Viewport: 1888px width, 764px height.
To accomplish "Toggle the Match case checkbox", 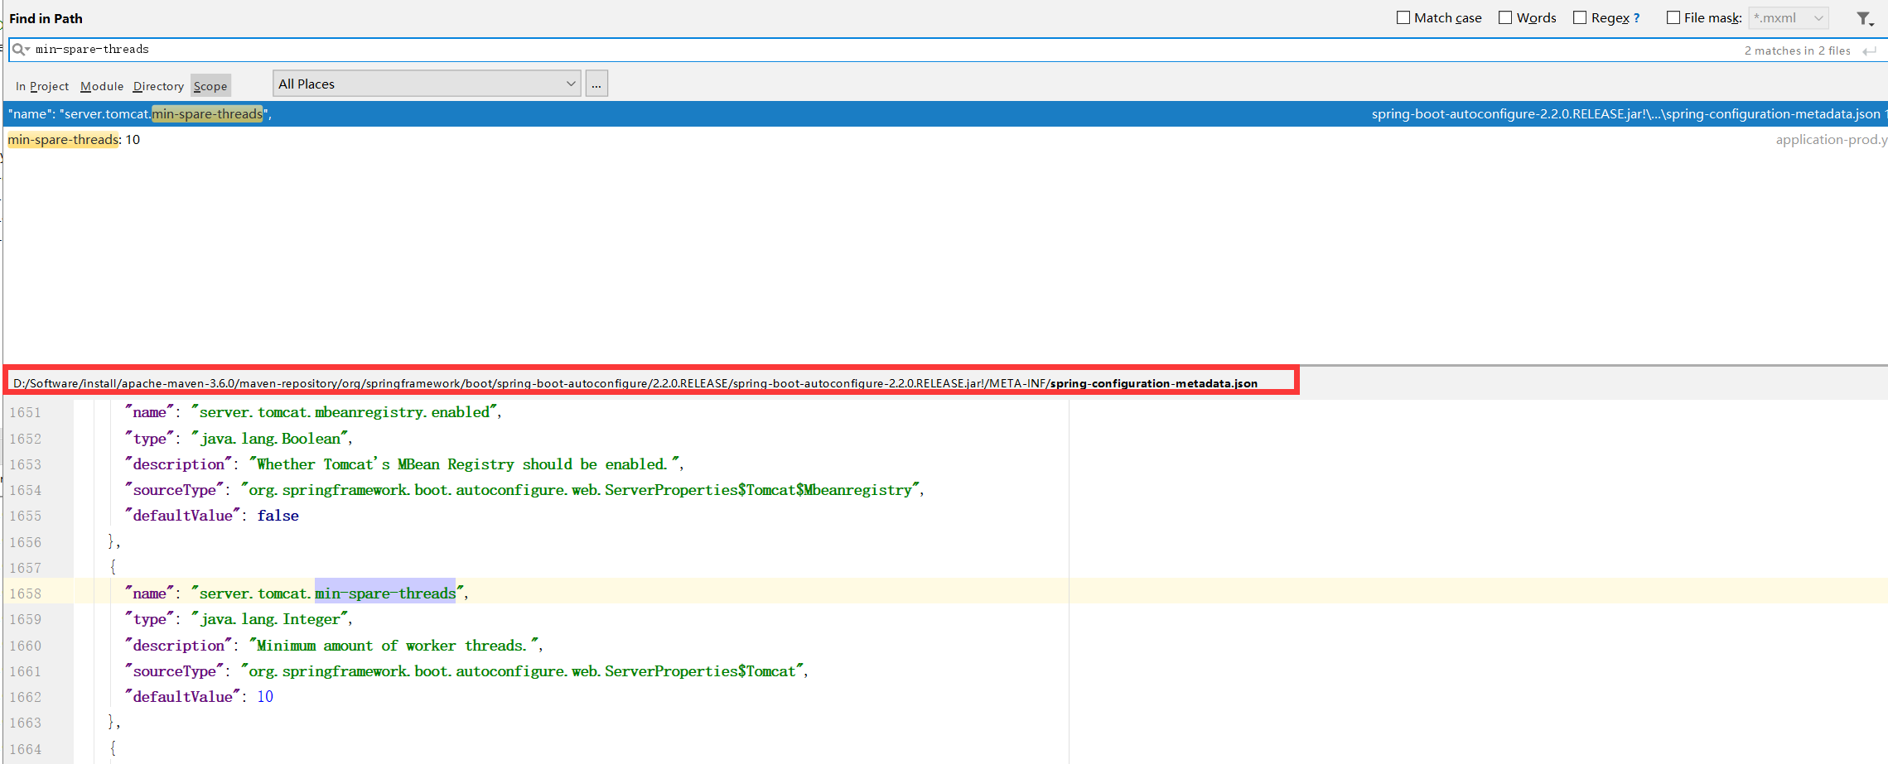I will (1403, 17).
